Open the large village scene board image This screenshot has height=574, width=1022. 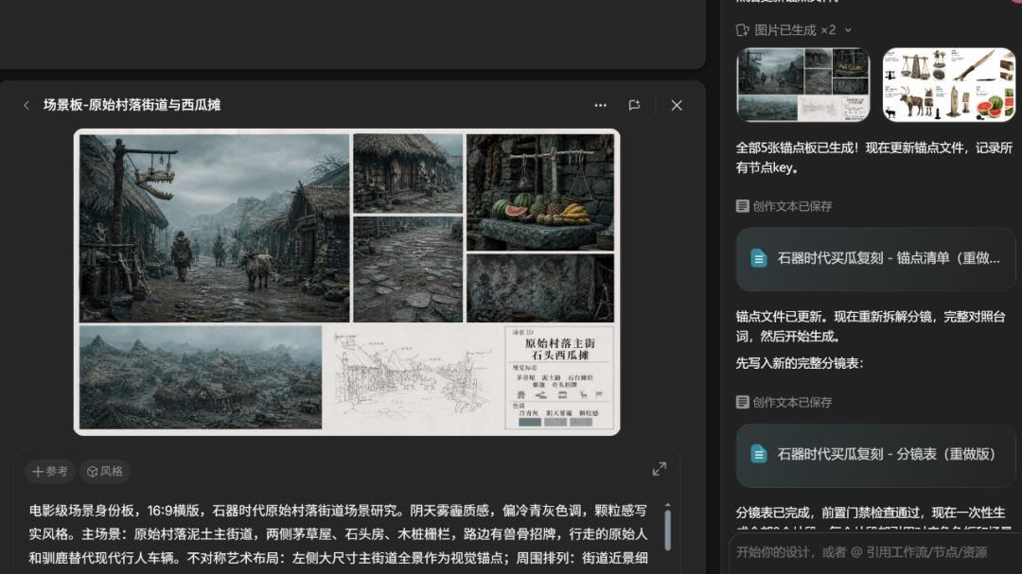click(346, 282)
